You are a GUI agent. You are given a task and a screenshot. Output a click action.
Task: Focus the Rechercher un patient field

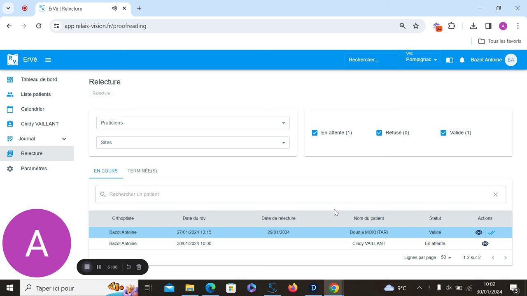pyautogui.click(x=301, y=194)
